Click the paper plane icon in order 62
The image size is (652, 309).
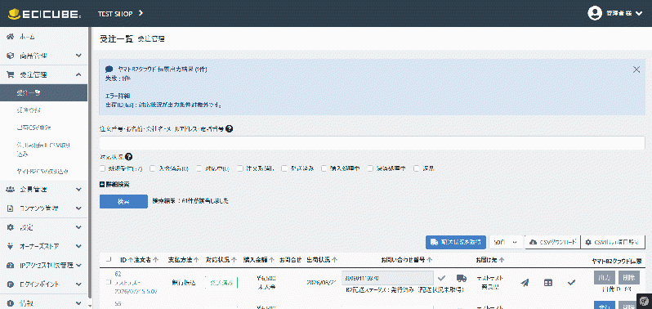(525, 282)
